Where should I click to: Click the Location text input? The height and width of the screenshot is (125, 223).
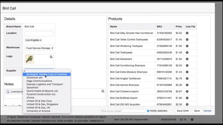pos(39,34)
